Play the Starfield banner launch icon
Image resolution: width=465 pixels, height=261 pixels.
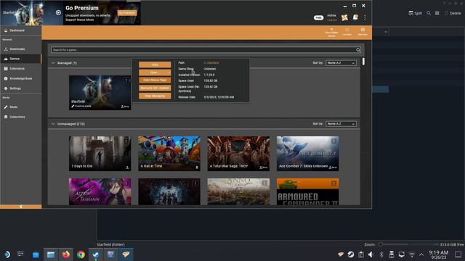click(x=58, y=13)
